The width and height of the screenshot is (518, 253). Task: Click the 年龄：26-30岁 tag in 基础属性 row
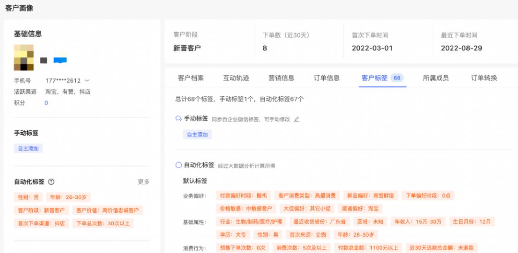click(356, 235)
